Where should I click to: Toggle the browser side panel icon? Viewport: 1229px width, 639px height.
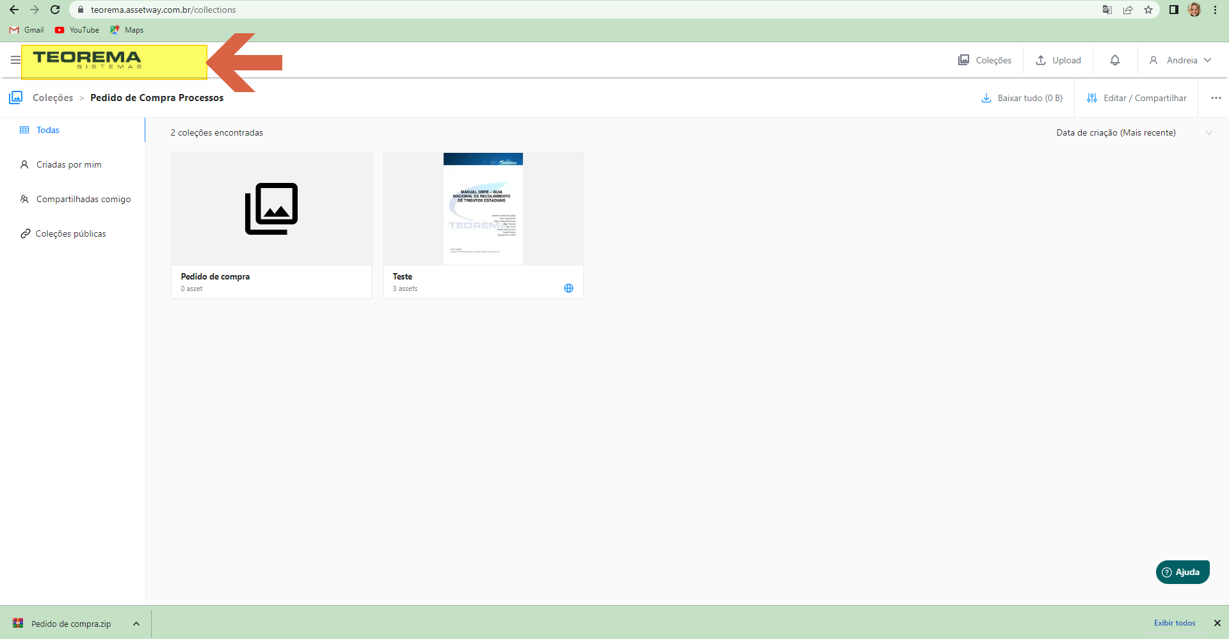coord(1174,10)
